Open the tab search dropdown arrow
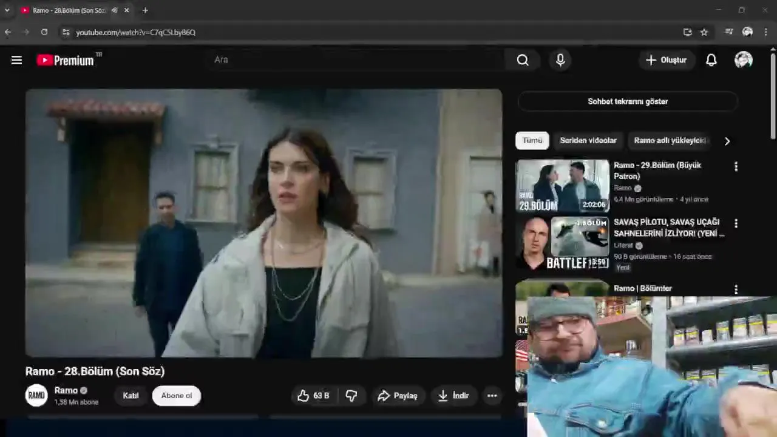 [7, 10]
